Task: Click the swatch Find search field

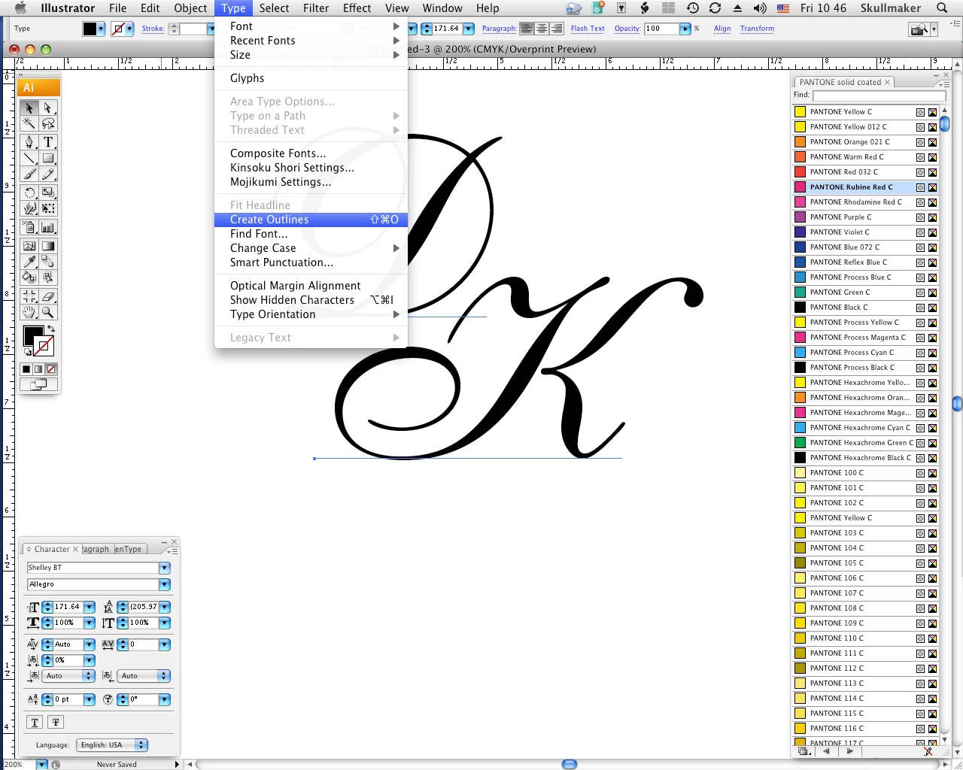Action: tap(879, 95)
